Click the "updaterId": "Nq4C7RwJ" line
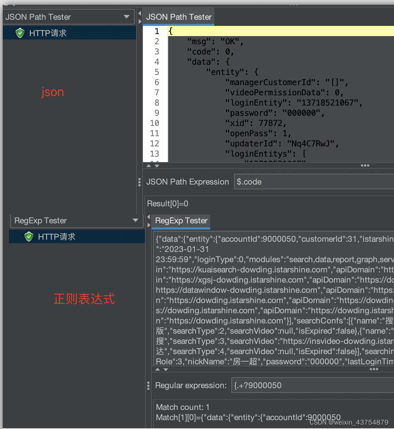This screenshot has width=394, height=429. (x=282, y=144)
